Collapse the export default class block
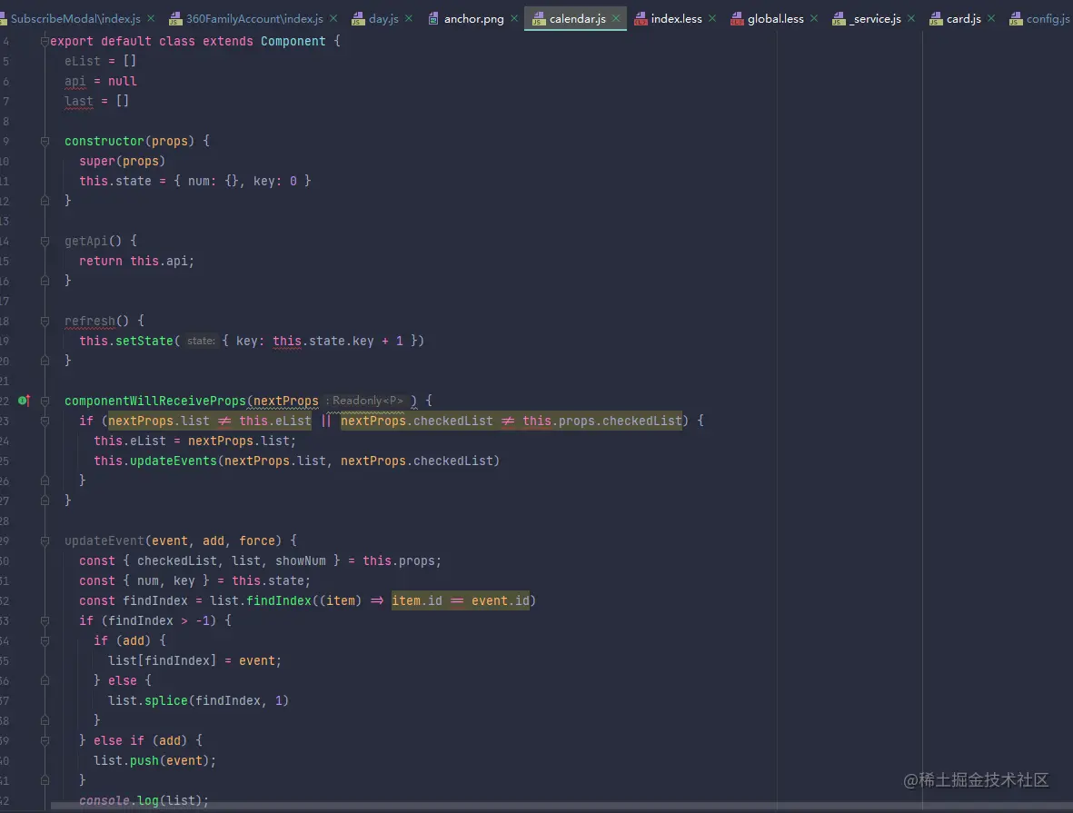The height and width of the screenshot is (813, 1073). pos(45,41)
